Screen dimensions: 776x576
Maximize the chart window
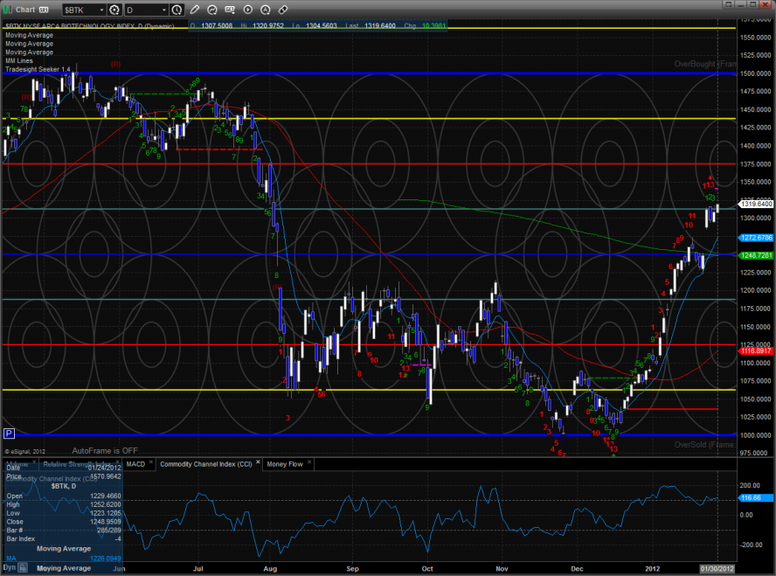pyautogui.click(x=752, y=4)
